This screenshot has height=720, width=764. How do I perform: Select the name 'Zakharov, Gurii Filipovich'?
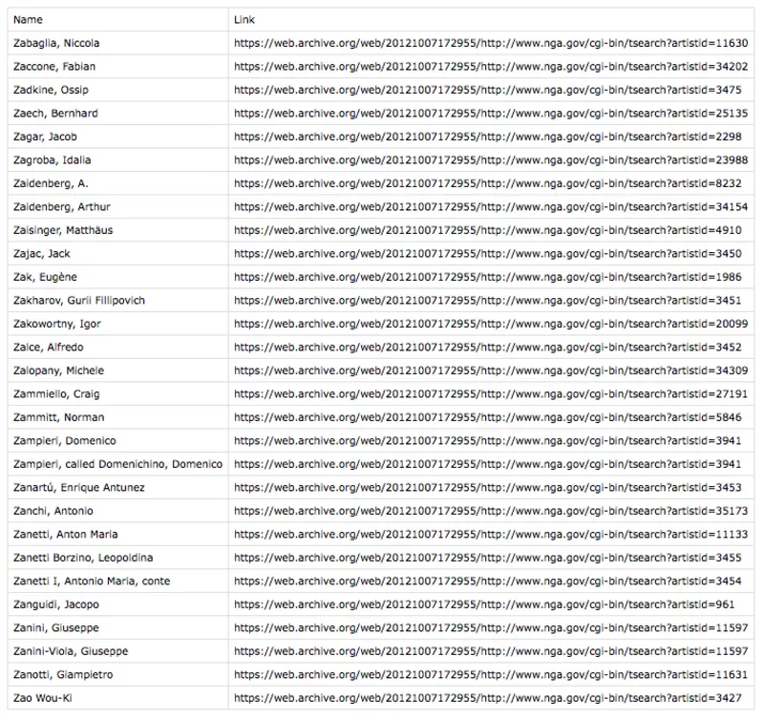click(79, 301)
